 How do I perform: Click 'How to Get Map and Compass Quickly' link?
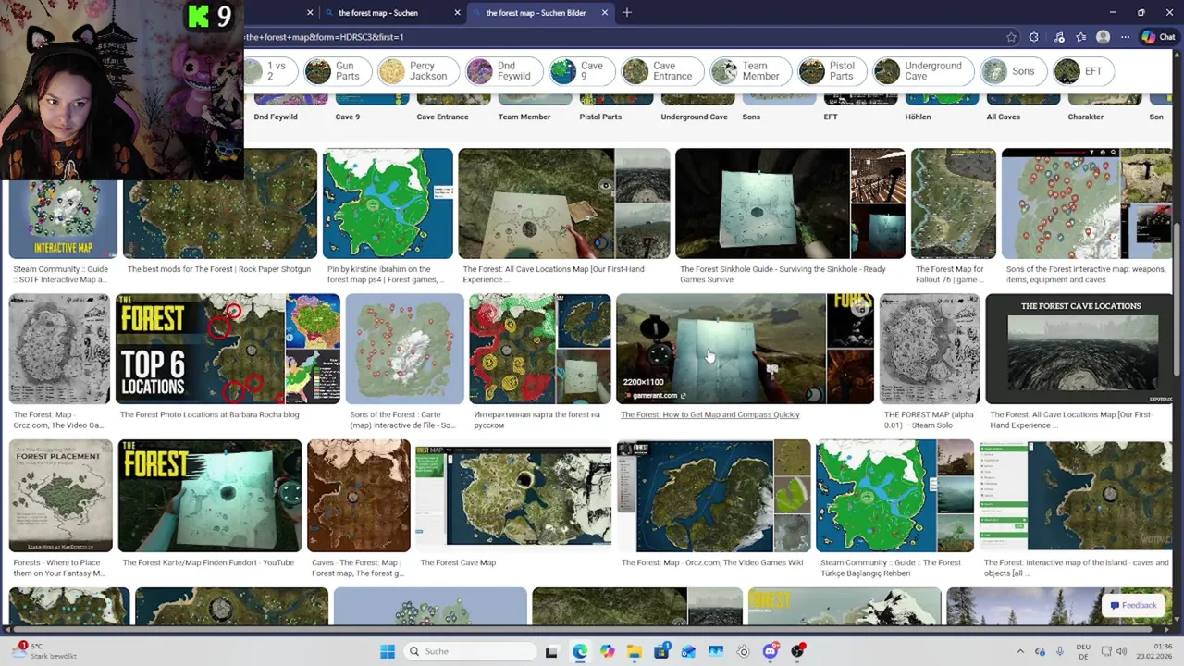(710, 414)
